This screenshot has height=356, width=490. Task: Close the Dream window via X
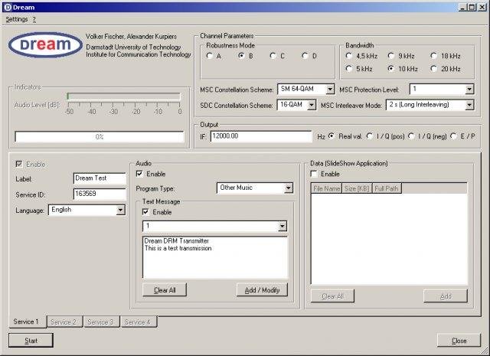click(x=482, y=7)
